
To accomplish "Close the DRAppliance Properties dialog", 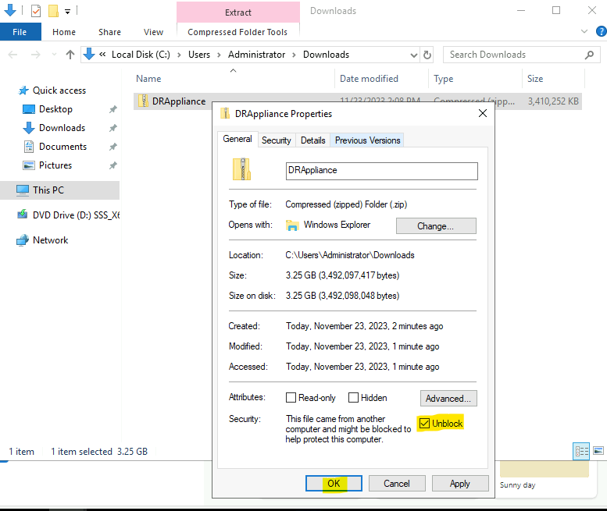I will tap(482, 113).
